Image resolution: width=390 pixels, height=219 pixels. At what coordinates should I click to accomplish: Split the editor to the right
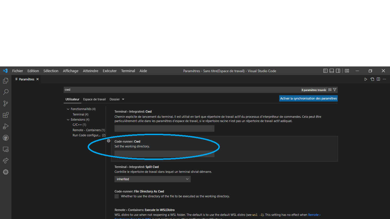coord(378,79)
